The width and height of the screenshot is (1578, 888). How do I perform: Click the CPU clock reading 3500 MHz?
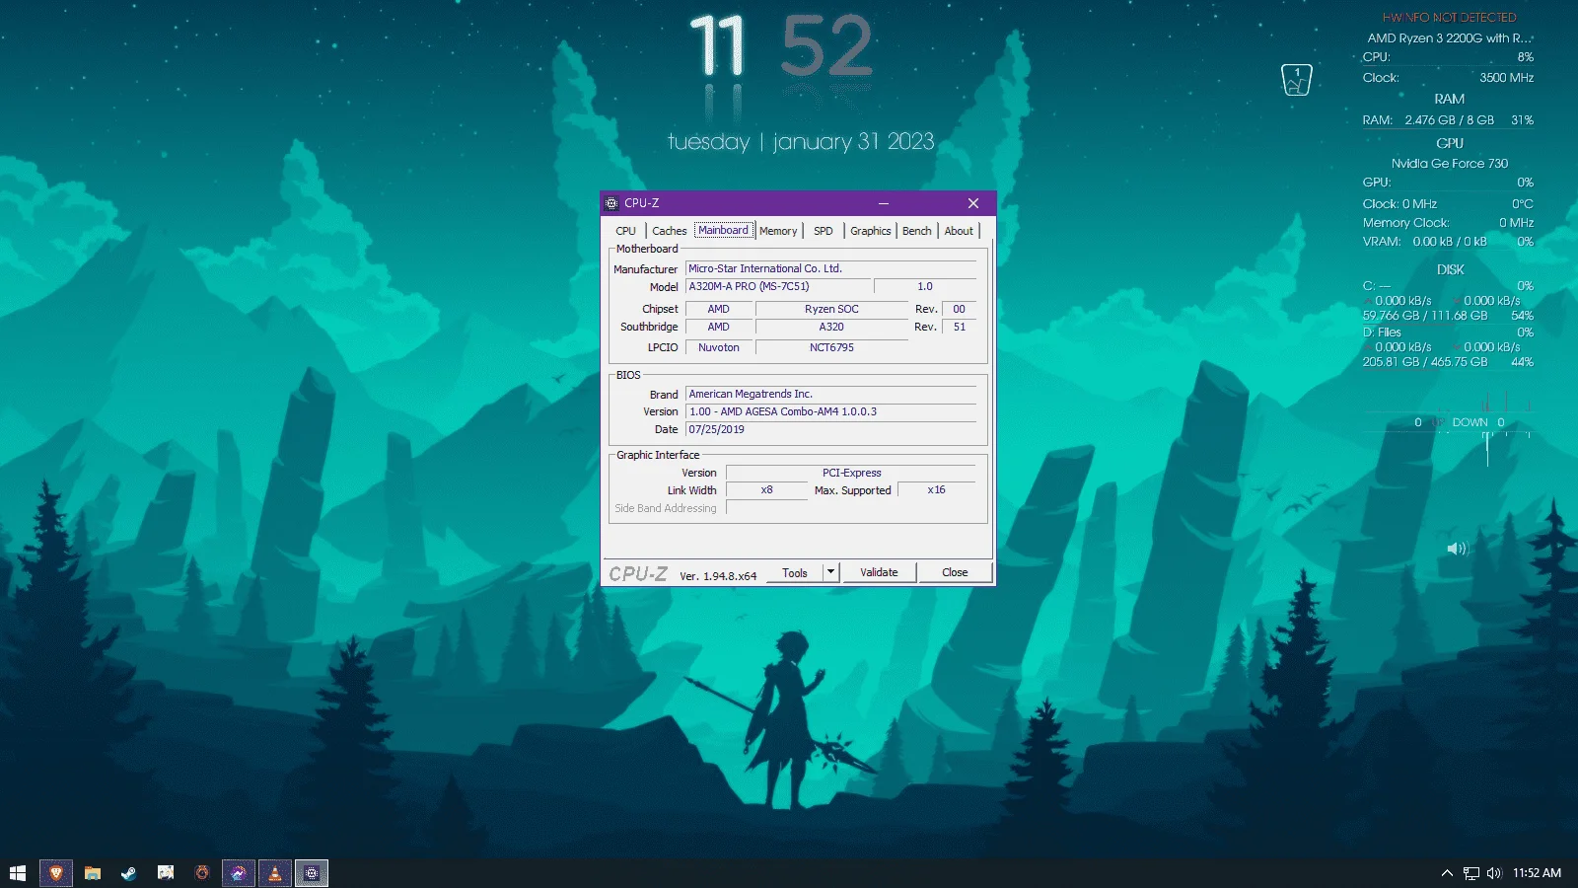1506,78
